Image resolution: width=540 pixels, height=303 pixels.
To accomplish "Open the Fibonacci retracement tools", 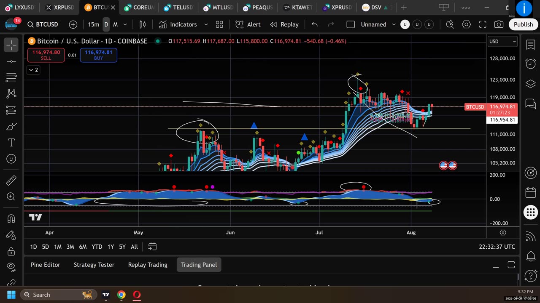I will point(11,77).
